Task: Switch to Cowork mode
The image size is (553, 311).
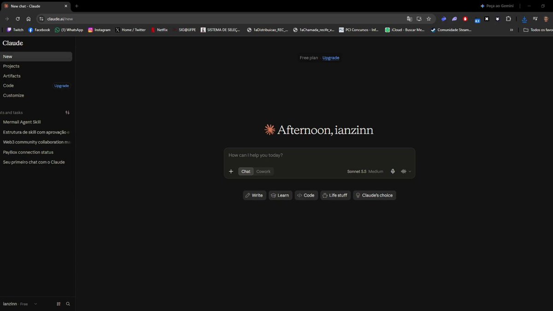Action: (264, 171)
